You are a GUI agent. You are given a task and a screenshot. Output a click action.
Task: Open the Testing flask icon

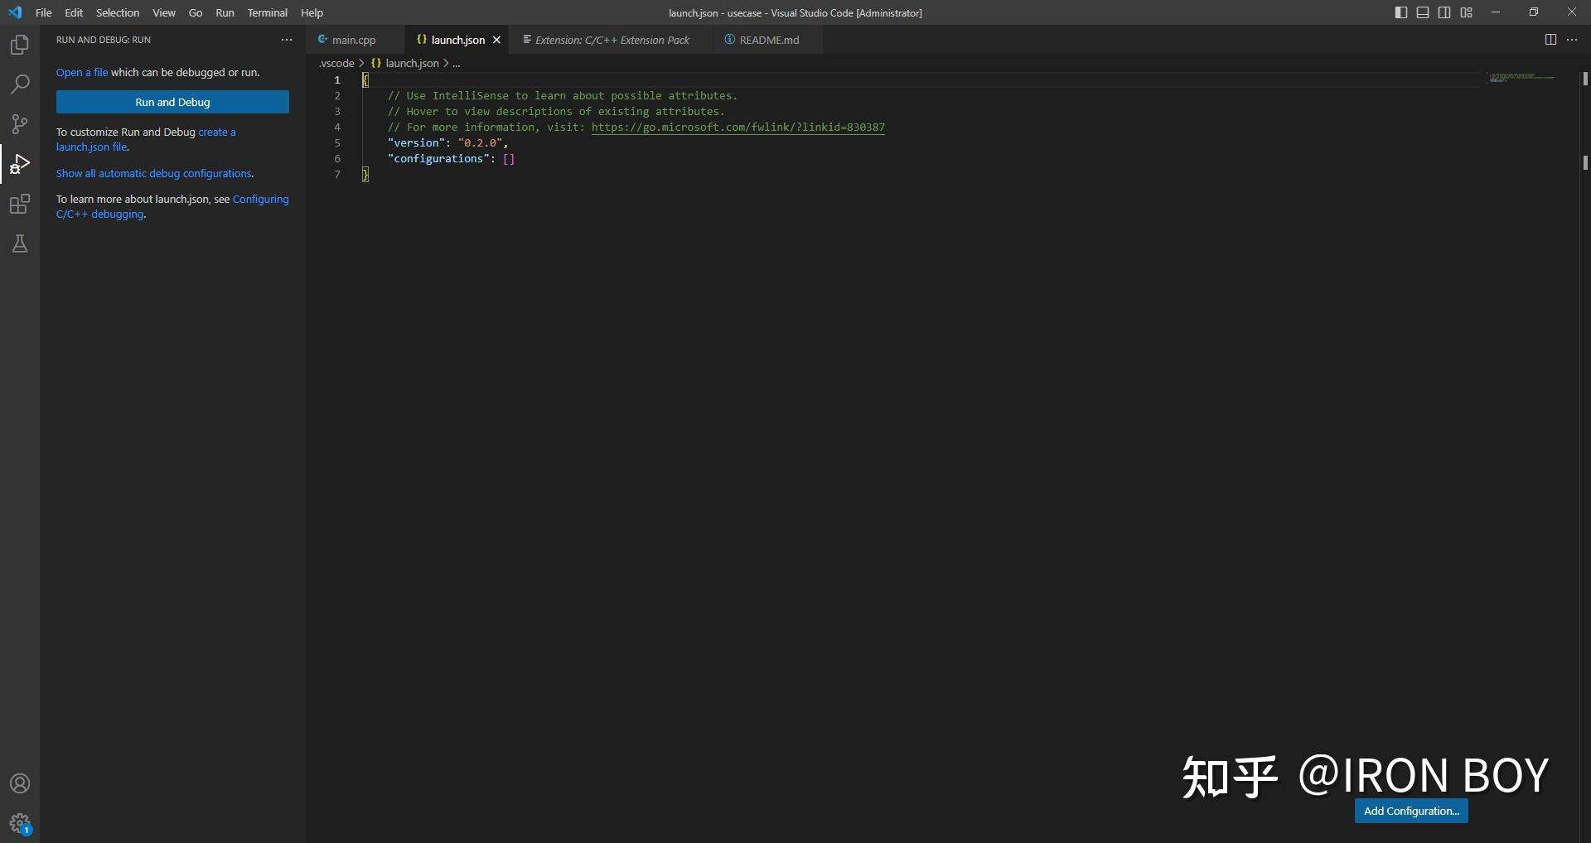(x=19, y=243)
